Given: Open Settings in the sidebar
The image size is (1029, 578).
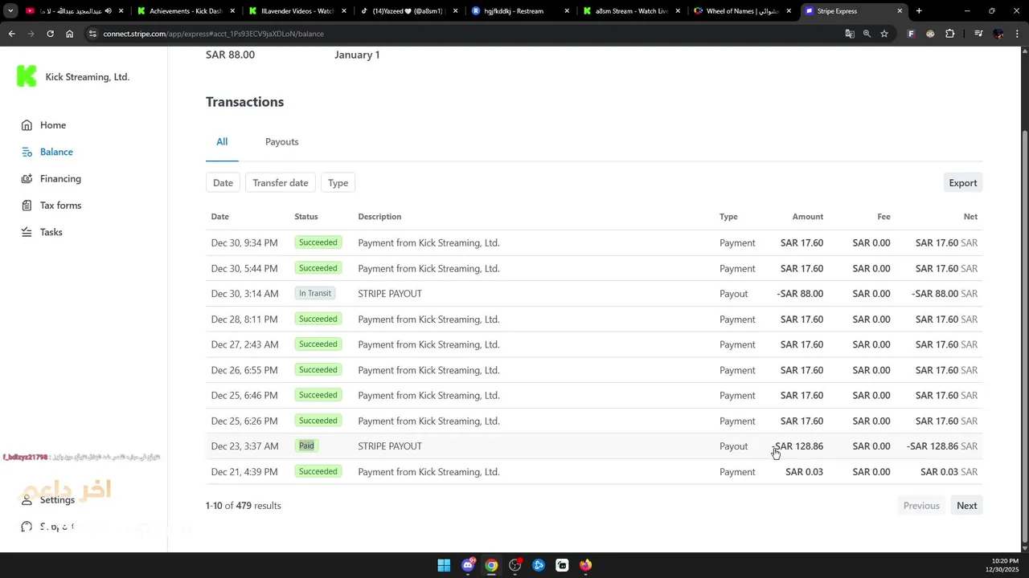Looking at the screenshot, I should point(57,499).
